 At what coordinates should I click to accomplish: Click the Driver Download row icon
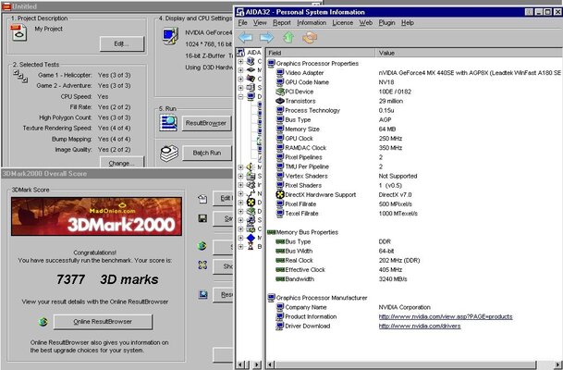tap(280, 326)
